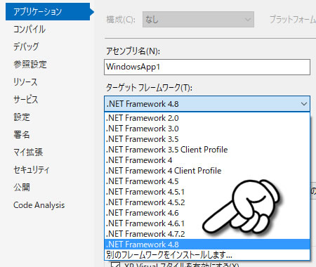Choose .NET Framework 2.0 from list
316x267 pixels.
pos(207,118)
